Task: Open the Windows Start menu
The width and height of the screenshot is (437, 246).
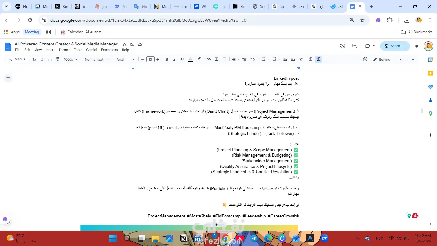Action: (113, 238)
